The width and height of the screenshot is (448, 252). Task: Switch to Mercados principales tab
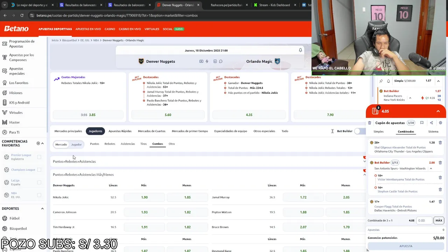tap(68, 131)
